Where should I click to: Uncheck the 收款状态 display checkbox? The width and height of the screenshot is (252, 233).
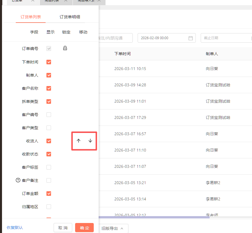tap(49, 154)
